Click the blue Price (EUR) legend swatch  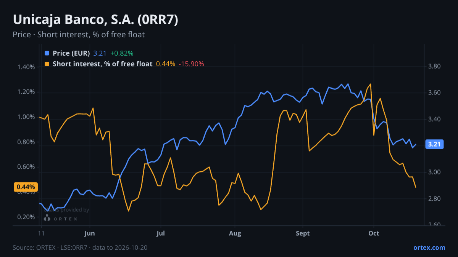tap(47, 53)
